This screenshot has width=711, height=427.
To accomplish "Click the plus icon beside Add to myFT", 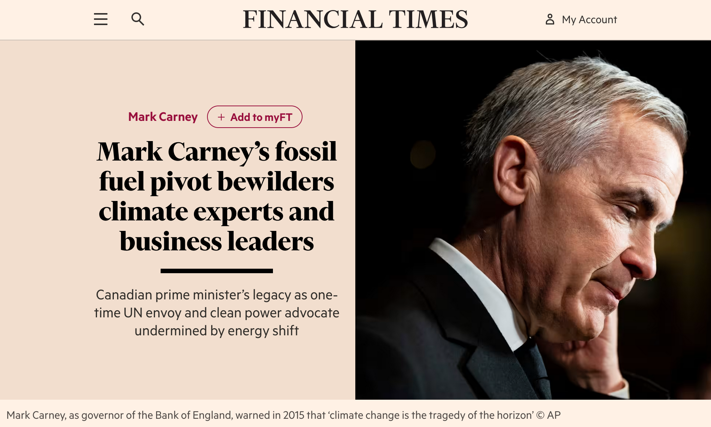I will coord(221,117).
